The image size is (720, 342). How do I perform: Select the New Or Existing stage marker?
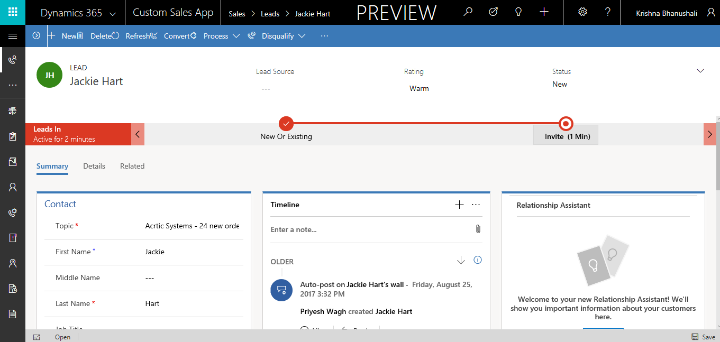[x=286, y=124]
